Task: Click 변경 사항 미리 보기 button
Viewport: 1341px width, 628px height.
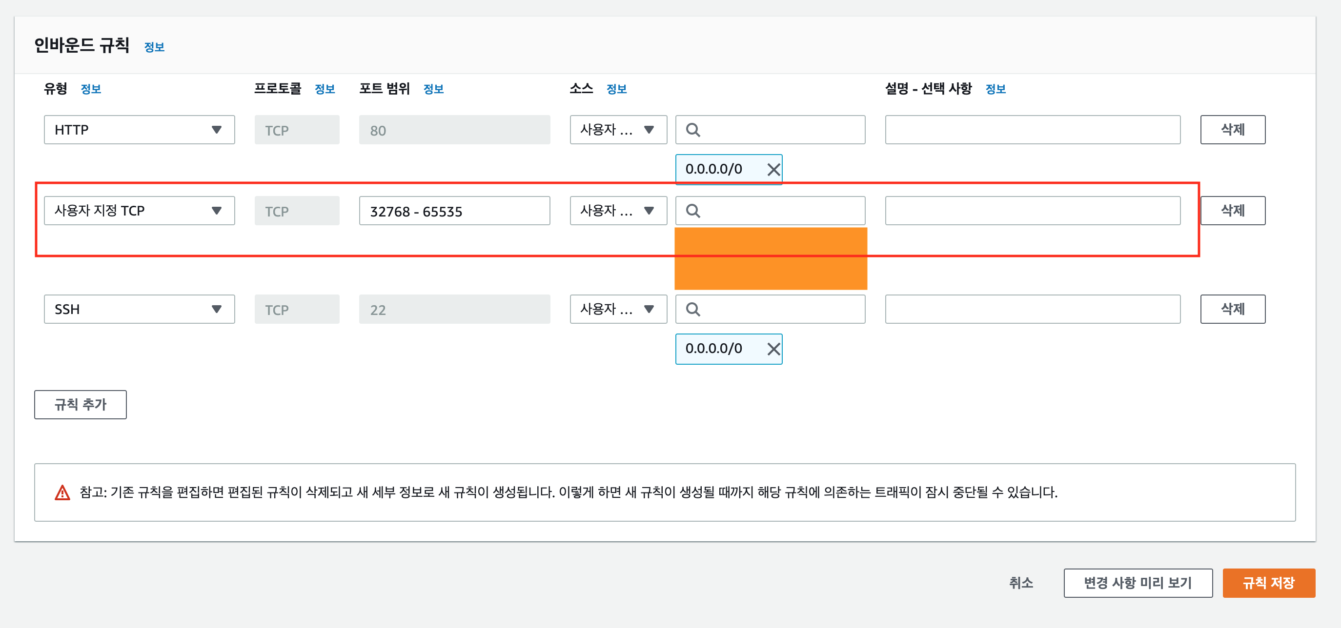Action: [1138, 583]
